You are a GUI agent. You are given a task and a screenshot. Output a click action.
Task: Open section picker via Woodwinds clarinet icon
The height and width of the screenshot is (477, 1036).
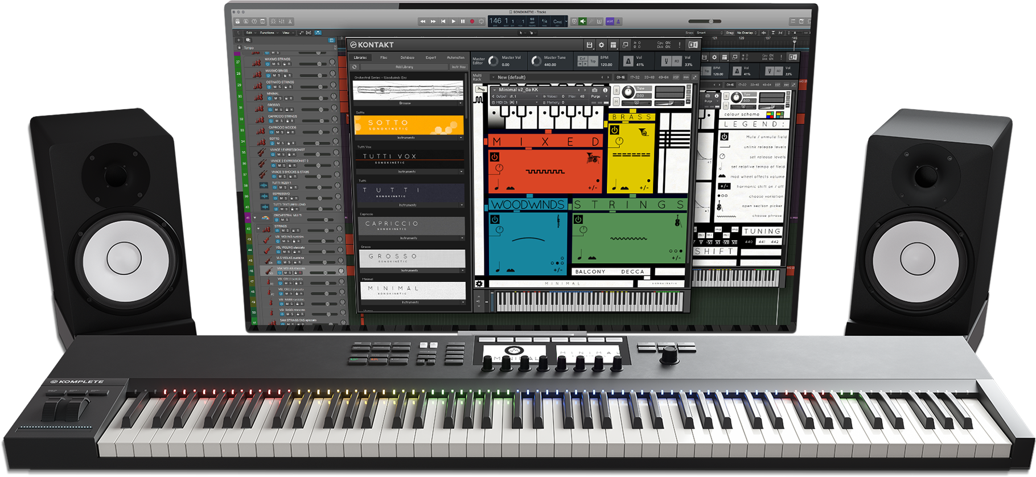pos(558,221)
